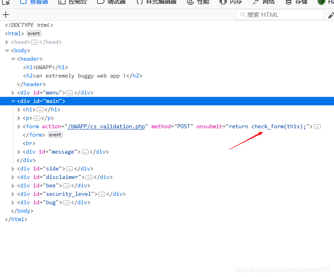Switch to the 控制台 Console tab
The width and height of the screenshot is (334, 277).
click(73, 2)
